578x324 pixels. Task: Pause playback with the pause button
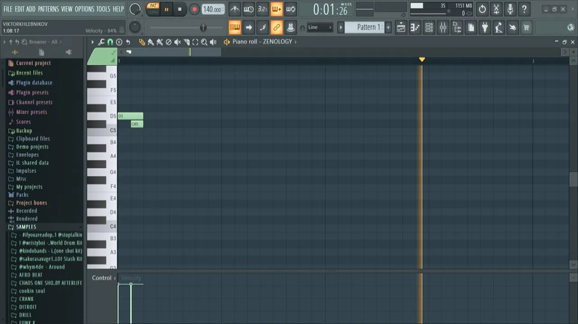click(x=167, y=9)
